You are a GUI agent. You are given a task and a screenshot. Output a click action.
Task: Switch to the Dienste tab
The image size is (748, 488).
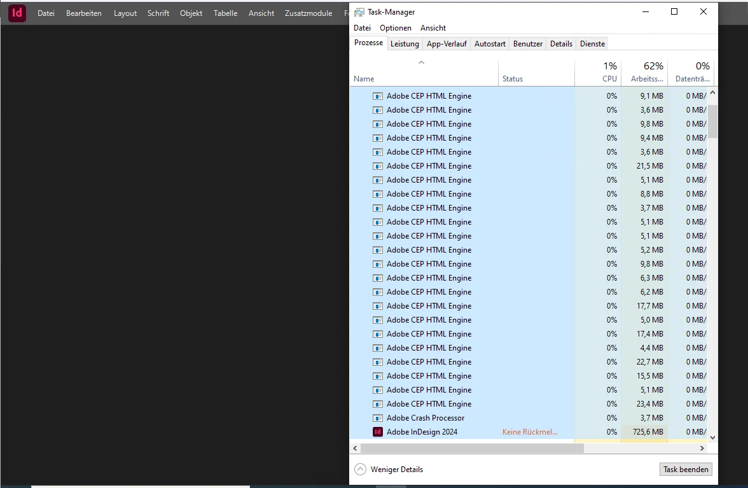pos(593,44)
